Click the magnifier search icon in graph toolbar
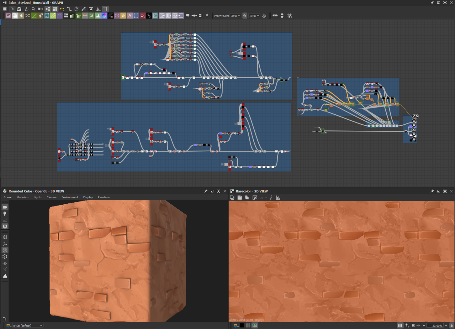The height and width of the screenshot is (329, 455). pyautogui.click(x=33, y=9)
